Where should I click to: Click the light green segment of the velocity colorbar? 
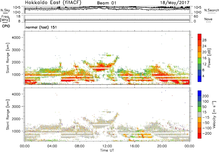click(x=200, y=109)
